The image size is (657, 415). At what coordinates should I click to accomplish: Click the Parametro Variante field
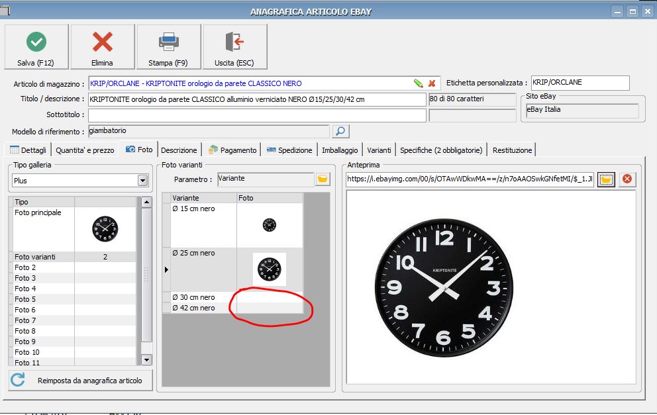click(266, 179)
